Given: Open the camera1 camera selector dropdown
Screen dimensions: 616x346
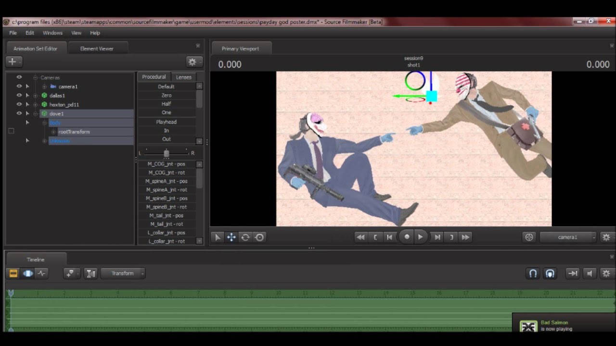Looking at the screenshot, I should [x=568, y=237].
